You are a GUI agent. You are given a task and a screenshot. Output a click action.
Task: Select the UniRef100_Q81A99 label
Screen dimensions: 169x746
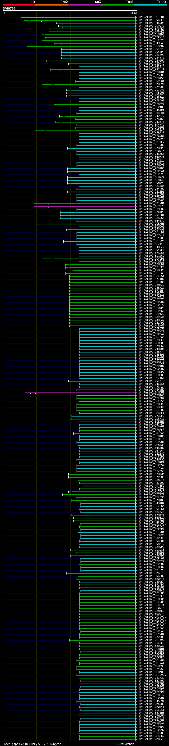pyautogui.click(x=151, y=323)
